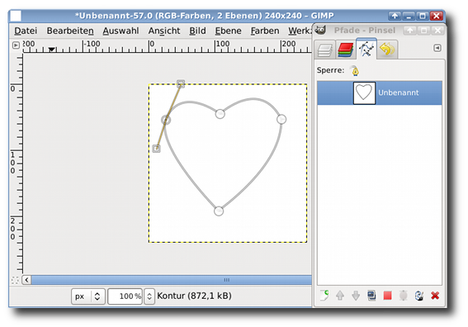
Task: Raise the path with the up arrow
Action: point(340,296)
